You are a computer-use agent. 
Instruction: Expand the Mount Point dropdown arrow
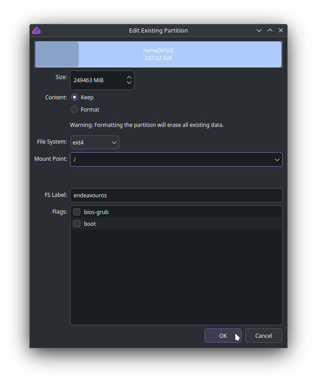click(277, 159)
